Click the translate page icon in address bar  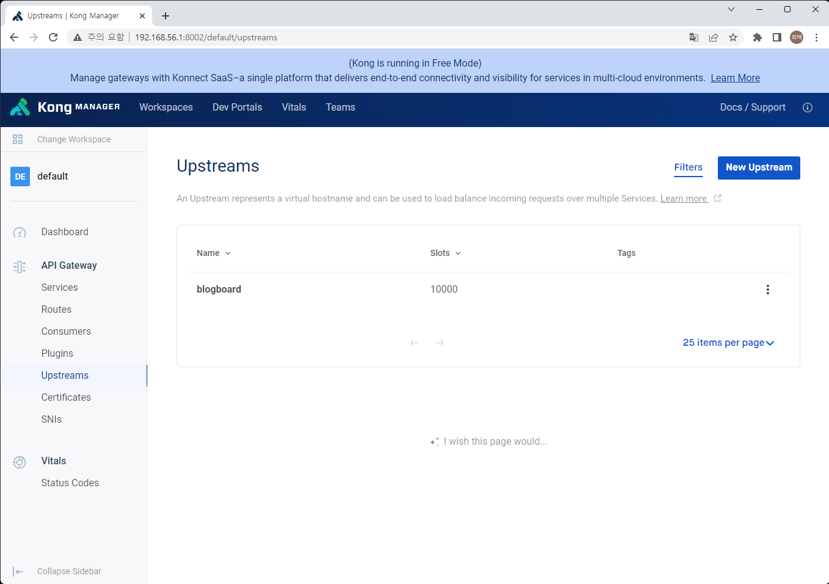tap(694, 37)
